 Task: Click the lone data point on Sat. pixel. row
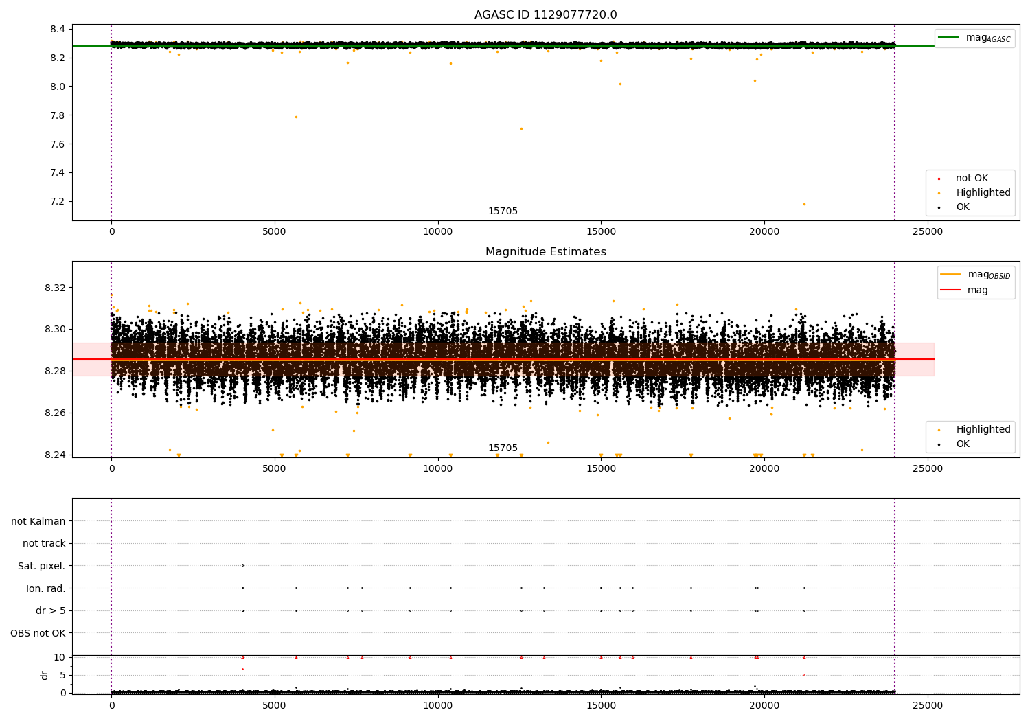(242, 566)
